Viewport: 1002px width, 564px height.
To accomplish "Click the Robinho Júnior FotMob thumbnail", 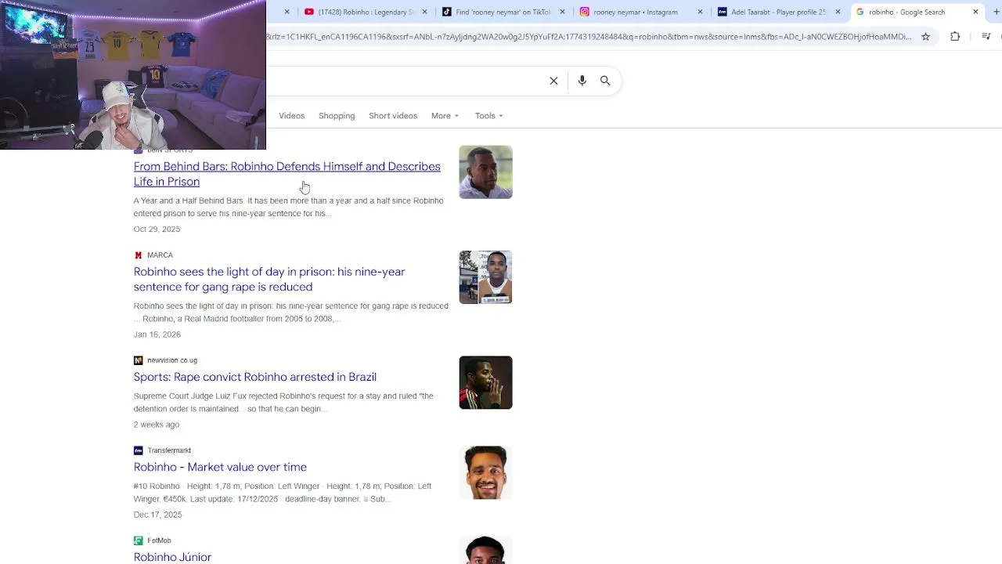I will click(x=485, y=550).
